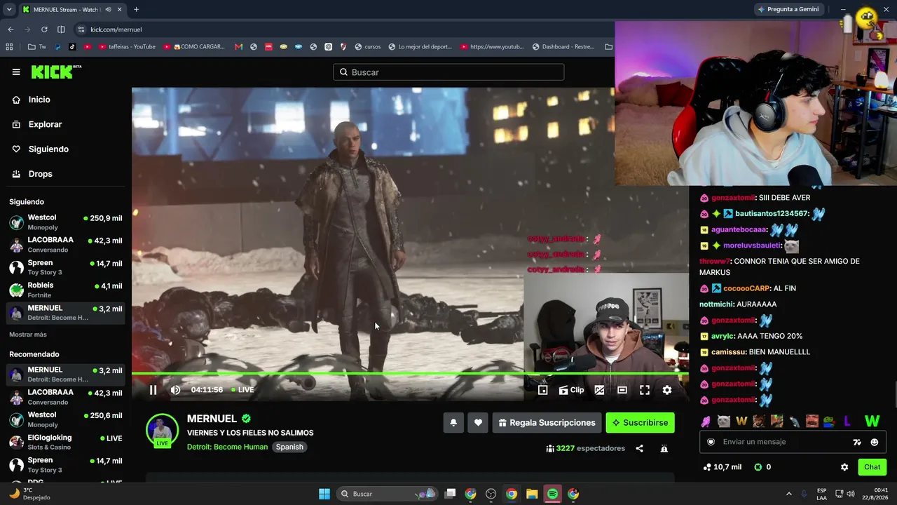The image size is (897, 505).
Task: Expand followed channels with Mostrar más
Action: 28,335
